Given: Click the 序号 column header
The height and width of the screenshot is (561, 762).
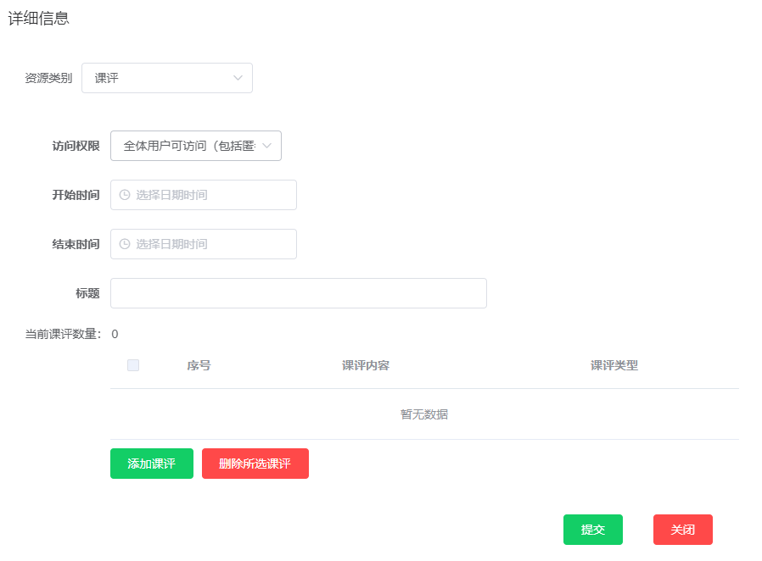Looking at the screenshot, I should point(198,365).
